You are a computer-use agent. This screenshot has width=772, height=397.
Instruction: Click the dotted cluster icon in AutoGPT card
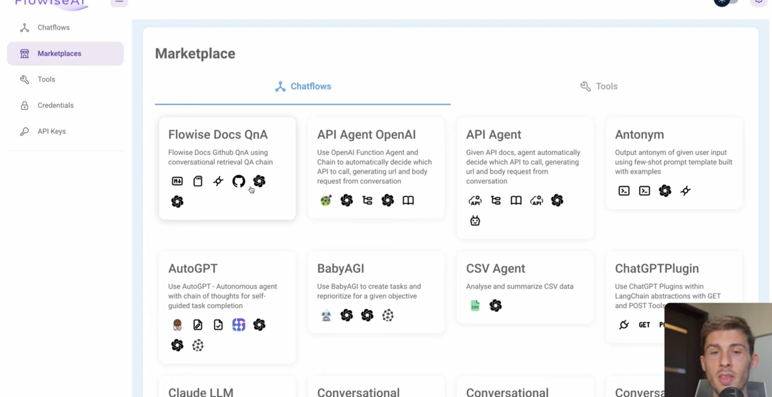click(x=198, y=345)
